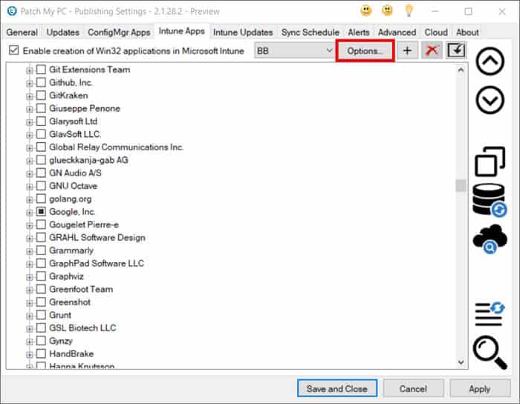Expand the GSL Biotech LLC node
Image resolution: width=520 pixels, height=404 pixels.
pos(30,329)
